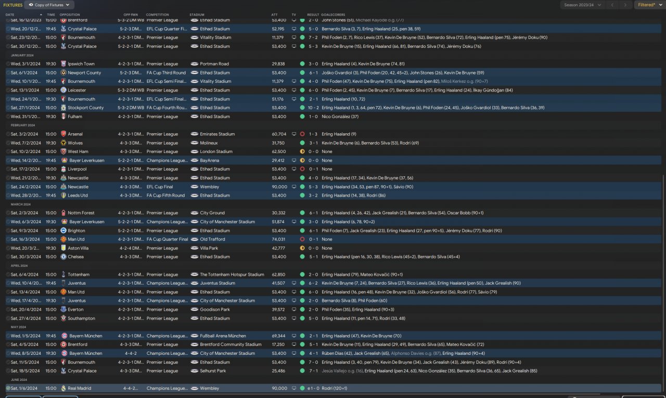Click the Ipswich Town club badge

(x=63, y=64)
